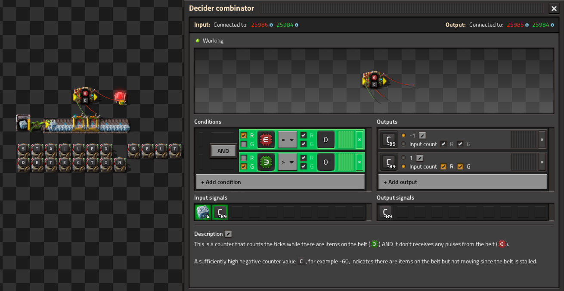Select the red ∈ signal in first condition
Screen dimensions: 564x291
[x=267, y=140]
